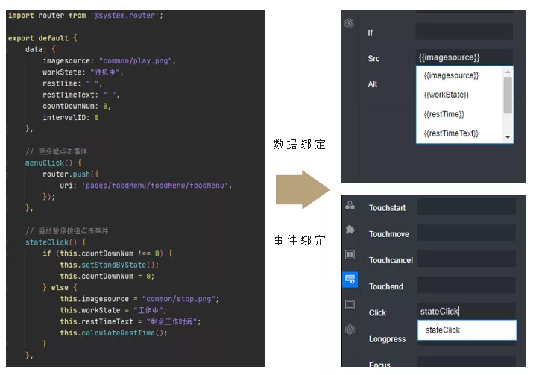Viewport: 536px width, 375px height.
Task: Choose {{imagesource}} from the dropdown list
Action: 451,75
